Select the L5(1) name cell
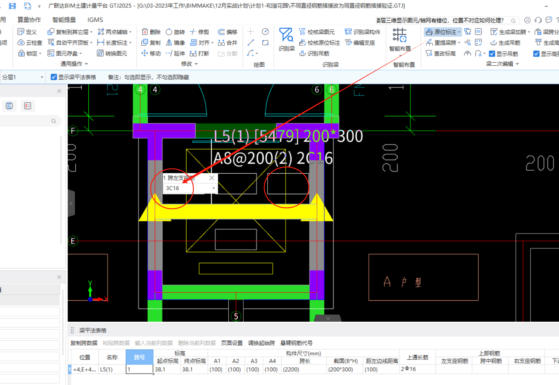Viewport: 559px width, 385px height. tap(112, 369)
